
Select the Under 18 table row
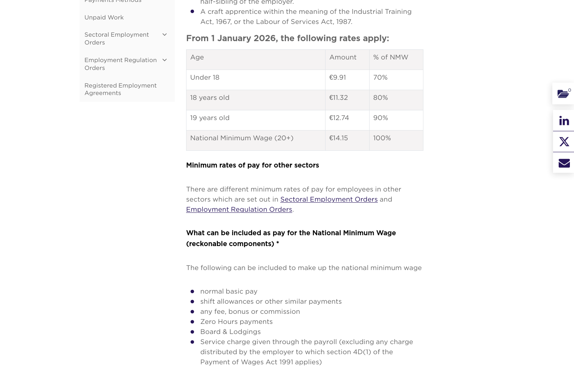tap(305, 80)
